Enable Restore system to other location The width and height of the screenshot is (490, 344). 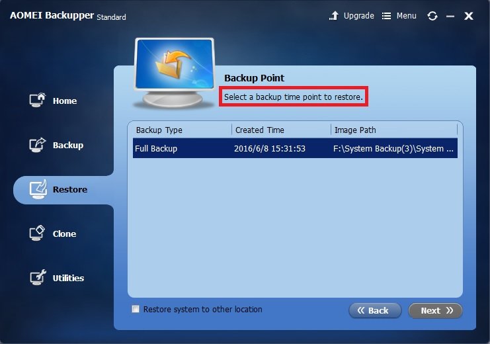tap(136, 309)
